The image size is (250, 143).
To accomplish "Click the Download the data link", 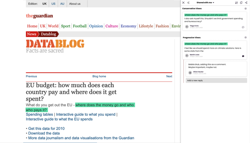I will click(44, 133).
